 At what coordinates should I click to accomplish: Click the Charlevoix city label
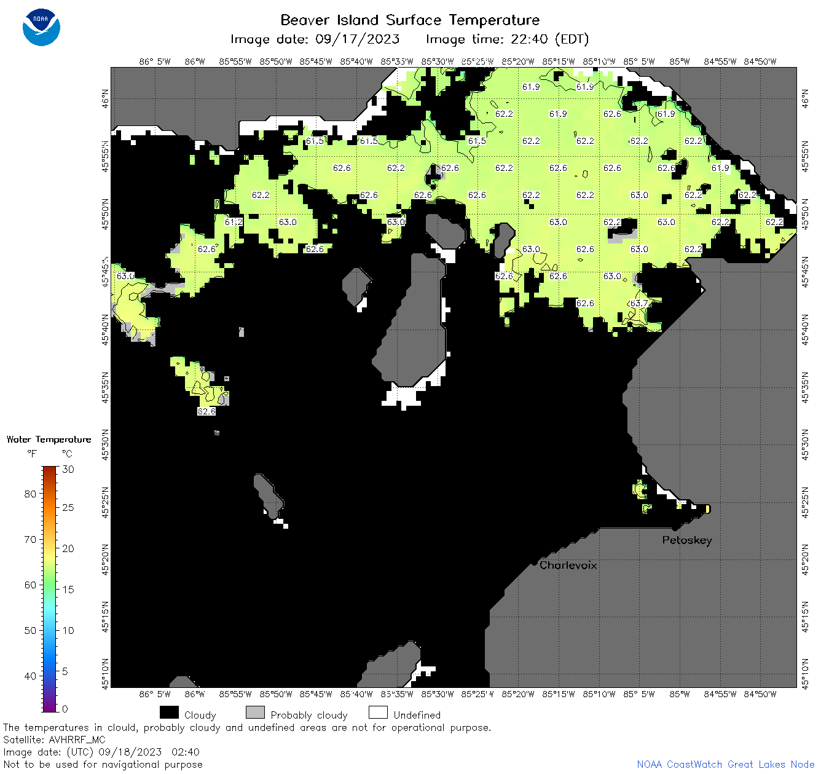tap(568, 565)
